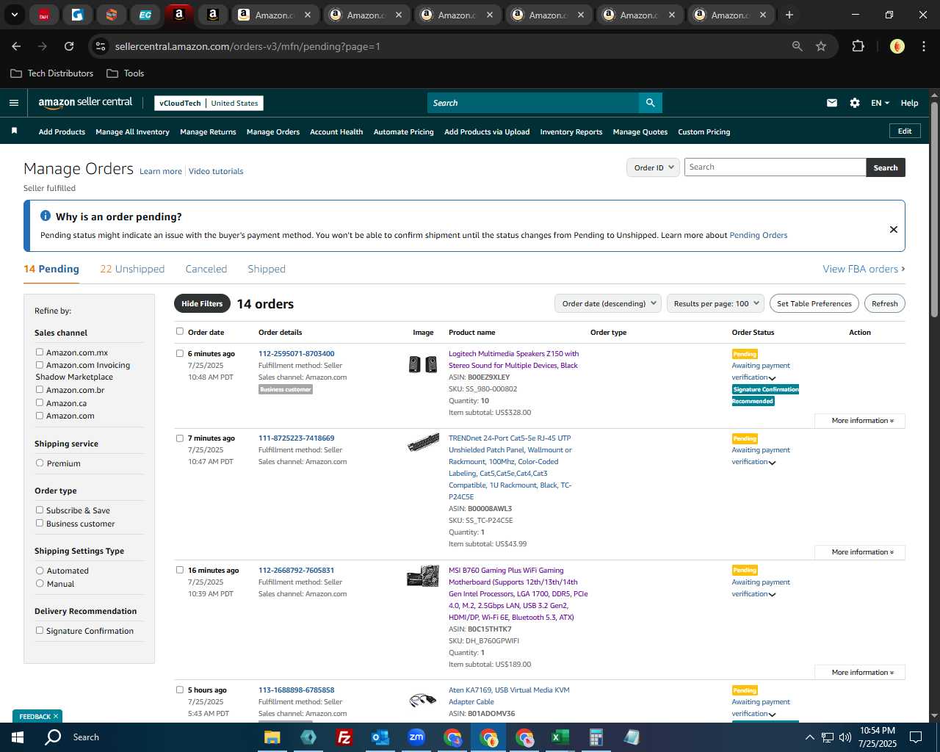Launch FileZilla from taskbar
Viewport: 940px width, 752px height.
344,737
